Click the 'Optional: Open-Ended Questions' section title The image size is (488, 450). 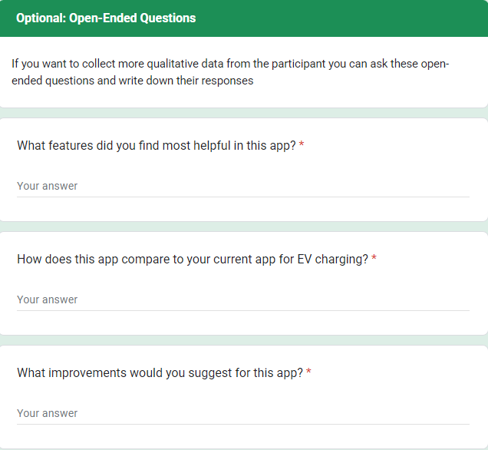click(x=106, y=18)
